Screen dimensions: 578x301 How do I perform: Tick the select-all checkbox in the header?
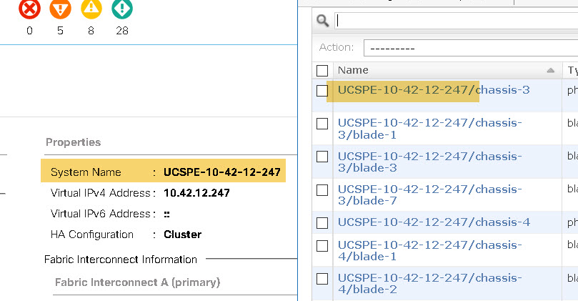coord(322,71)
